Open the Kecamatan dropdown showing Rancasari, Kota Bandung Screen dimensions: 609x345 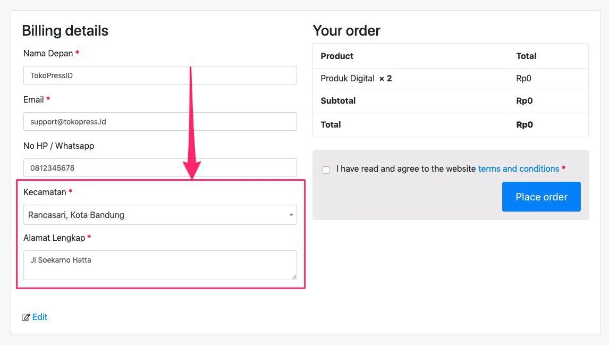pyautogui.click(x=154, y=215)
